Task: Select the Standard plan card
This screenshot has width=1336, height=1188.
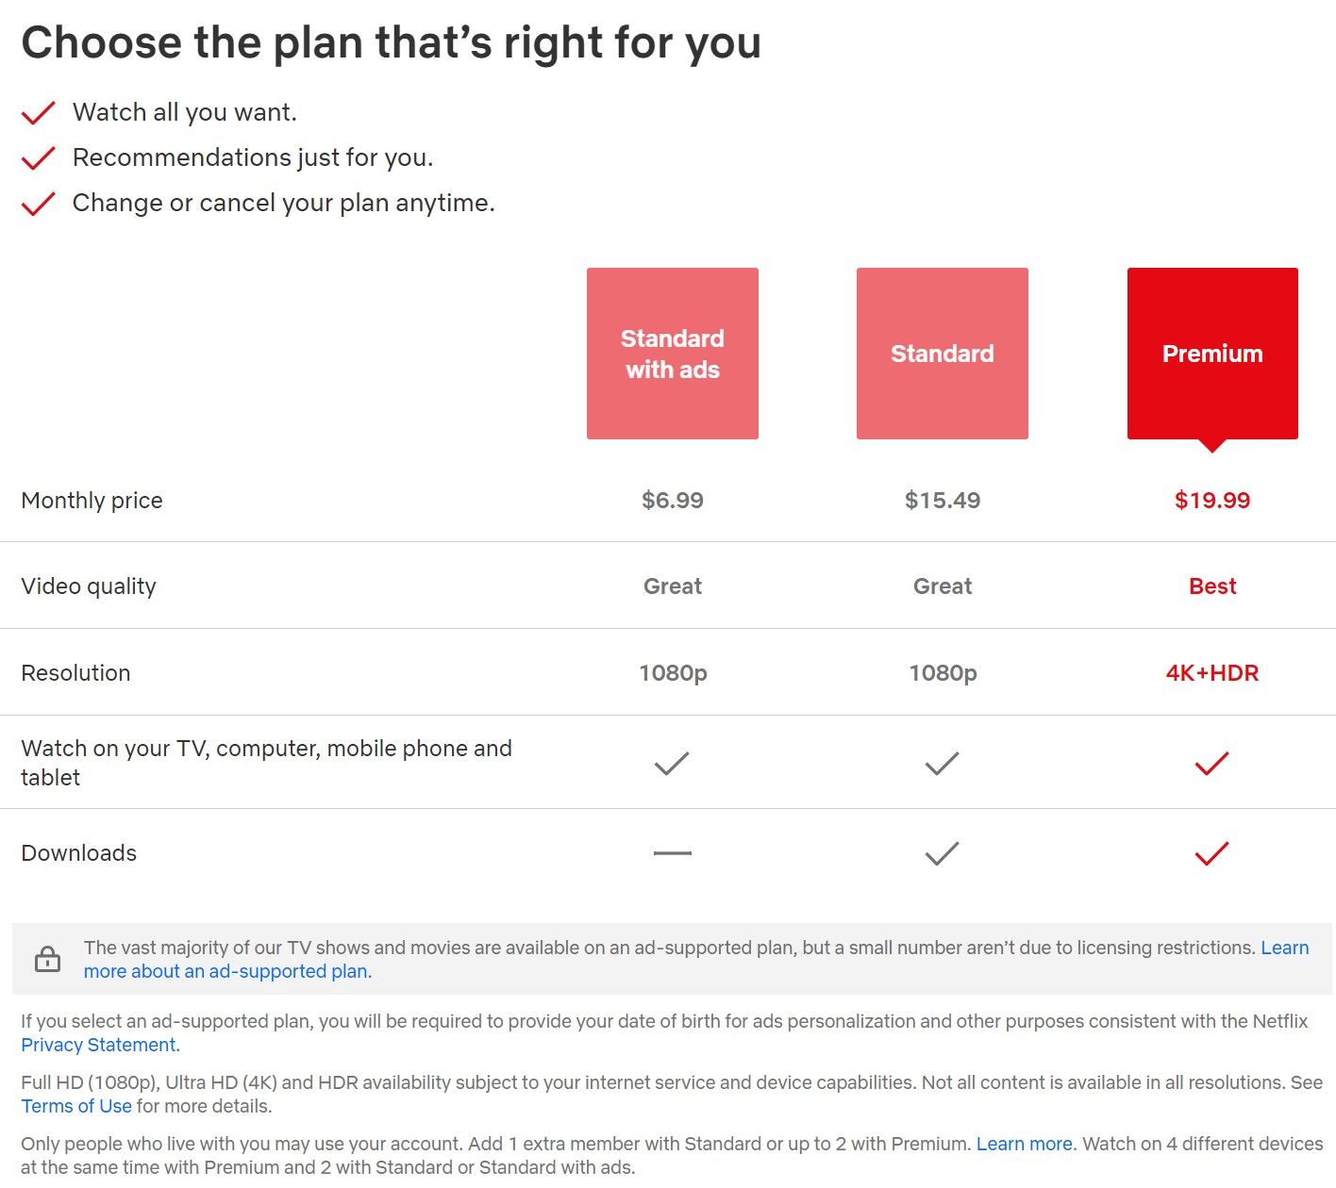Action: pos(942,353)
